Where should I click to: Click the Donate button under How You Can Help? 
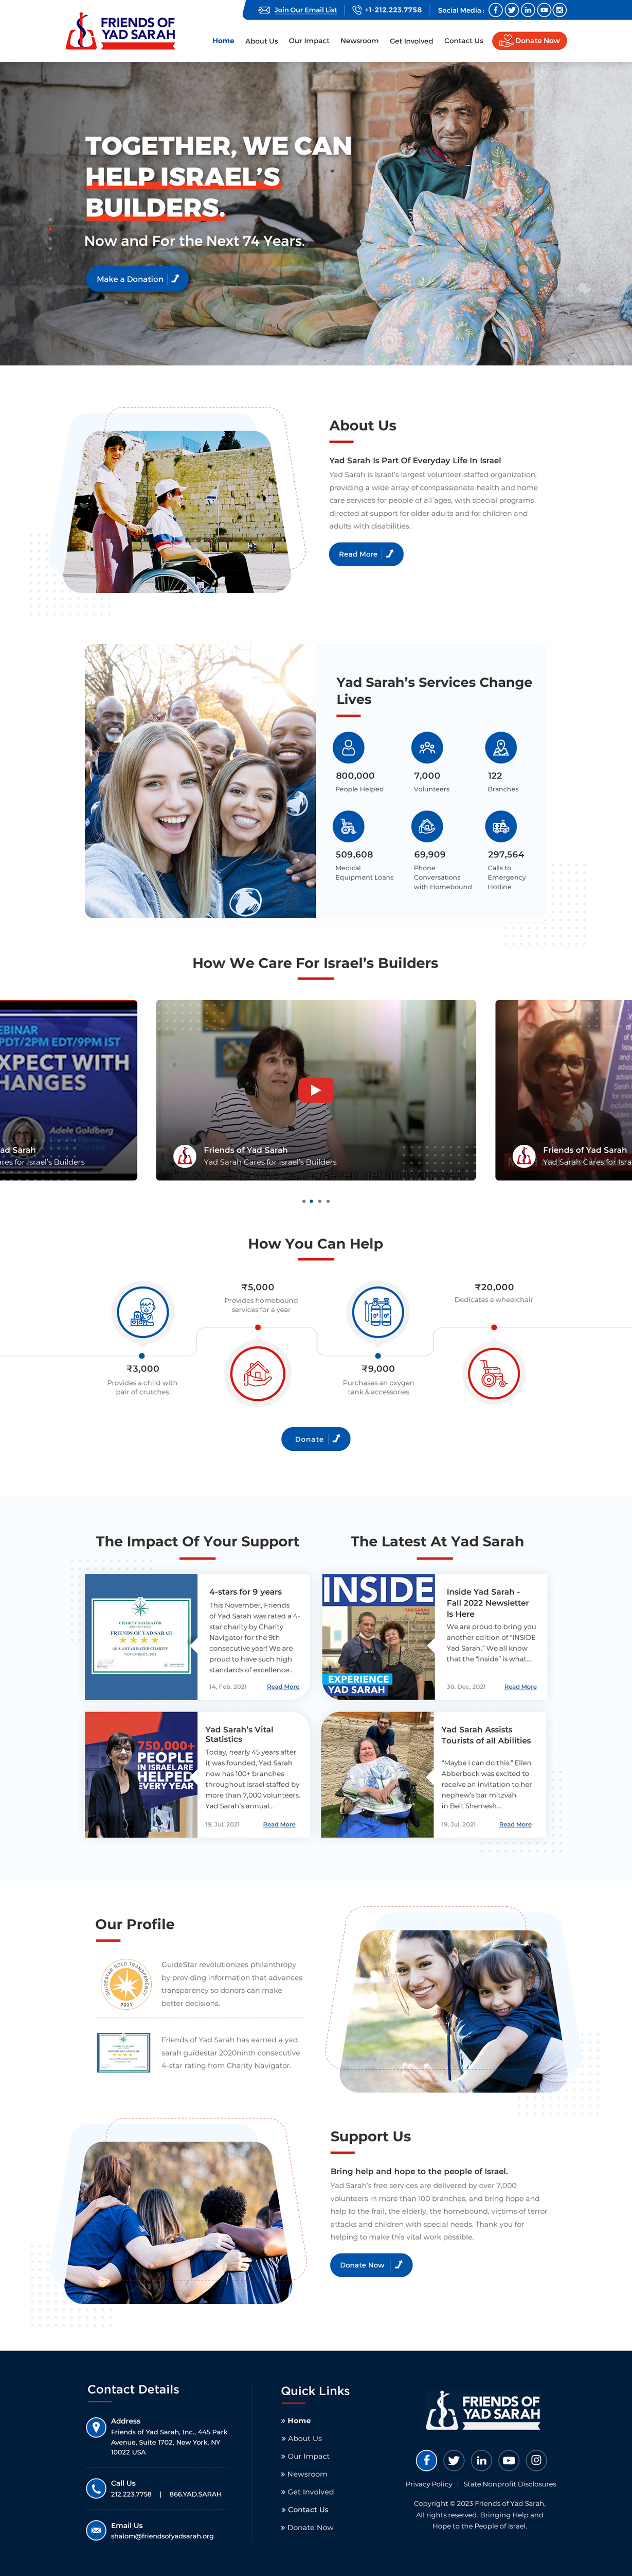click(316, 1439)
